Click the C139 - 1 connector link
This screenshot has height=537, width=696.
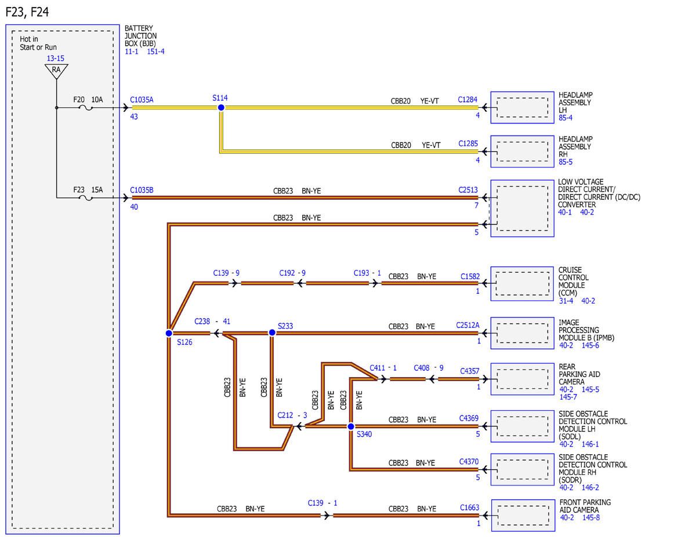pyautogui.click(x=322, y=503)
